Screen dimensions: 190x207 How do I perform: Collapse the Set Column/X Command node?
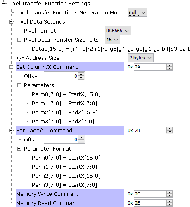(x=12, y=67)
